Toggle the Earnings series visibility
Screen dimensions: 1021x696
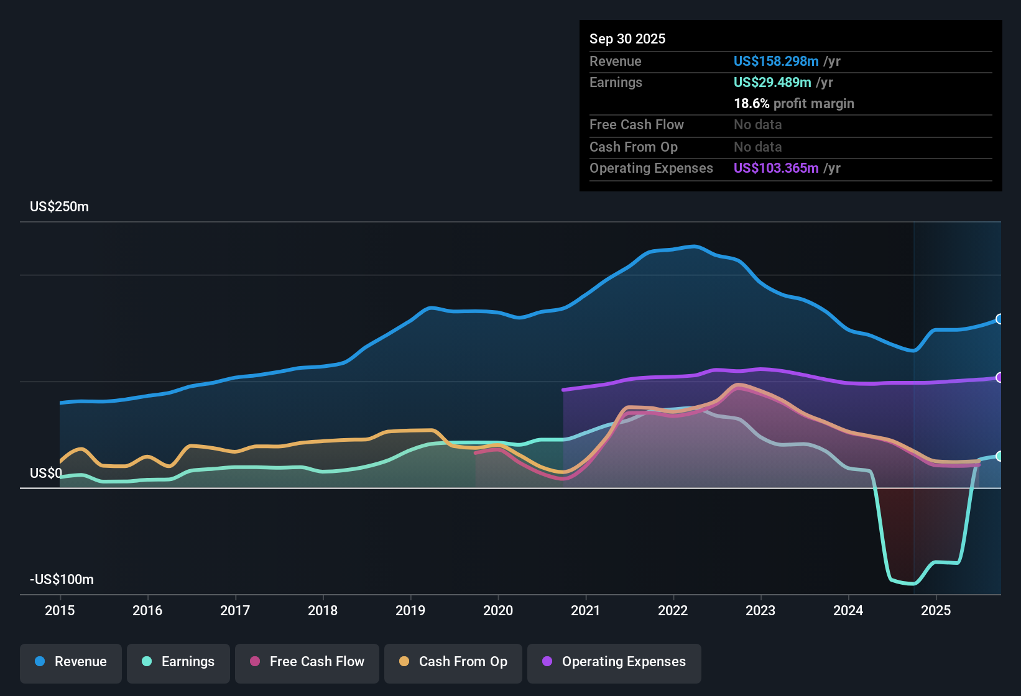coord(178,662)
